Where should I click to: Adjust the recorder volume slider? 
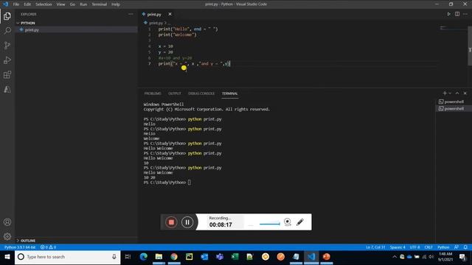(269, 224)
